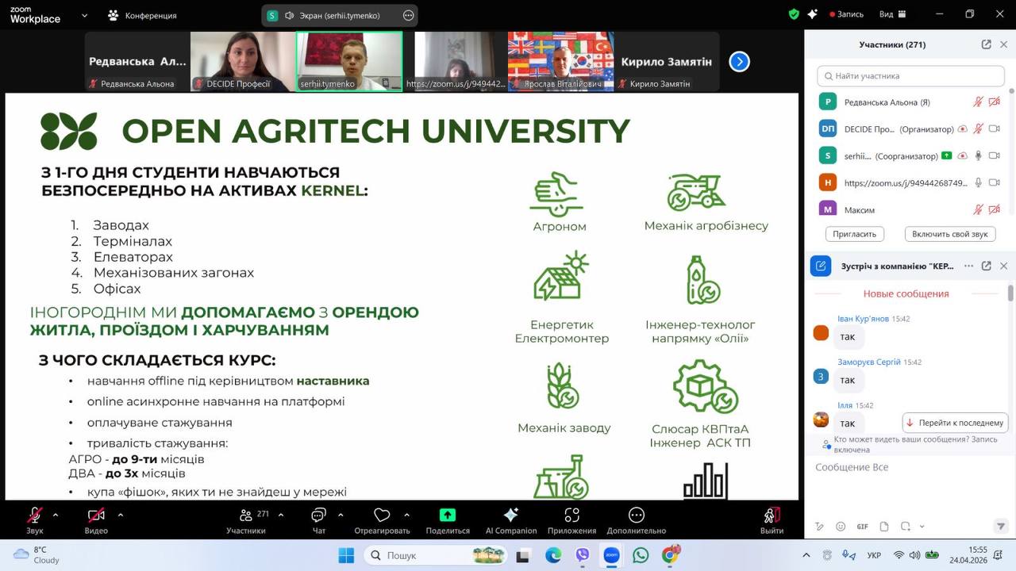
Task: Pop out the chat panel window
Action: [x=986, y=266]
